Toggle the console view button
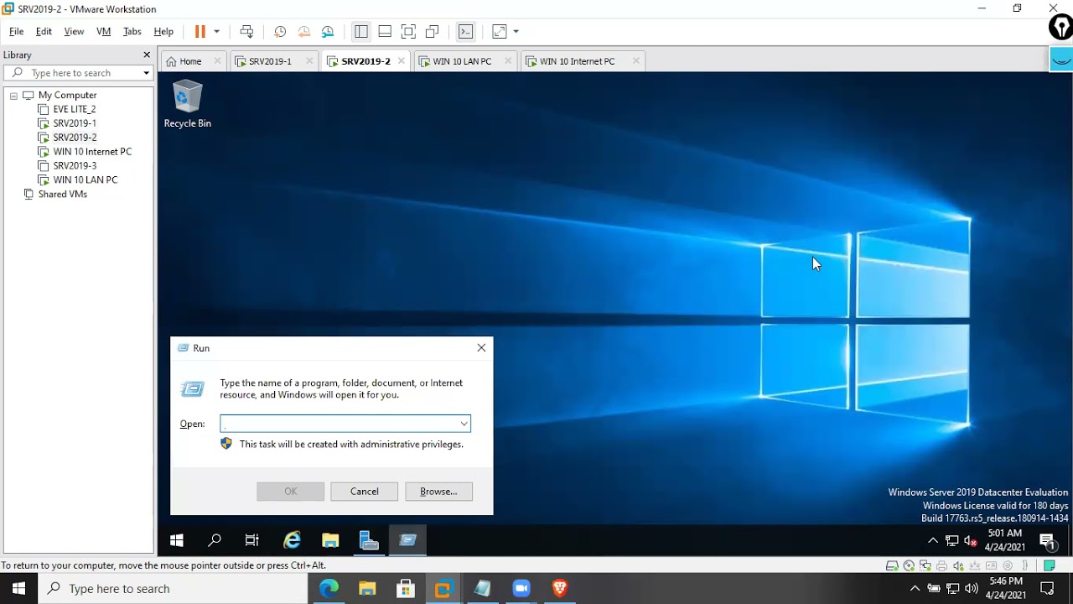 466,32
